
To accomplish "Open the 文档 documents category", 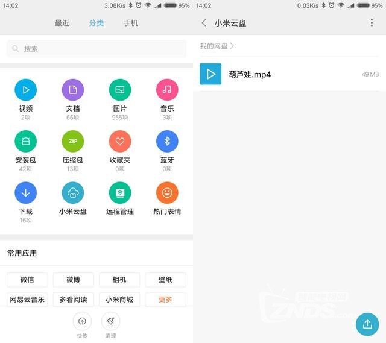I will pos(73,90).
